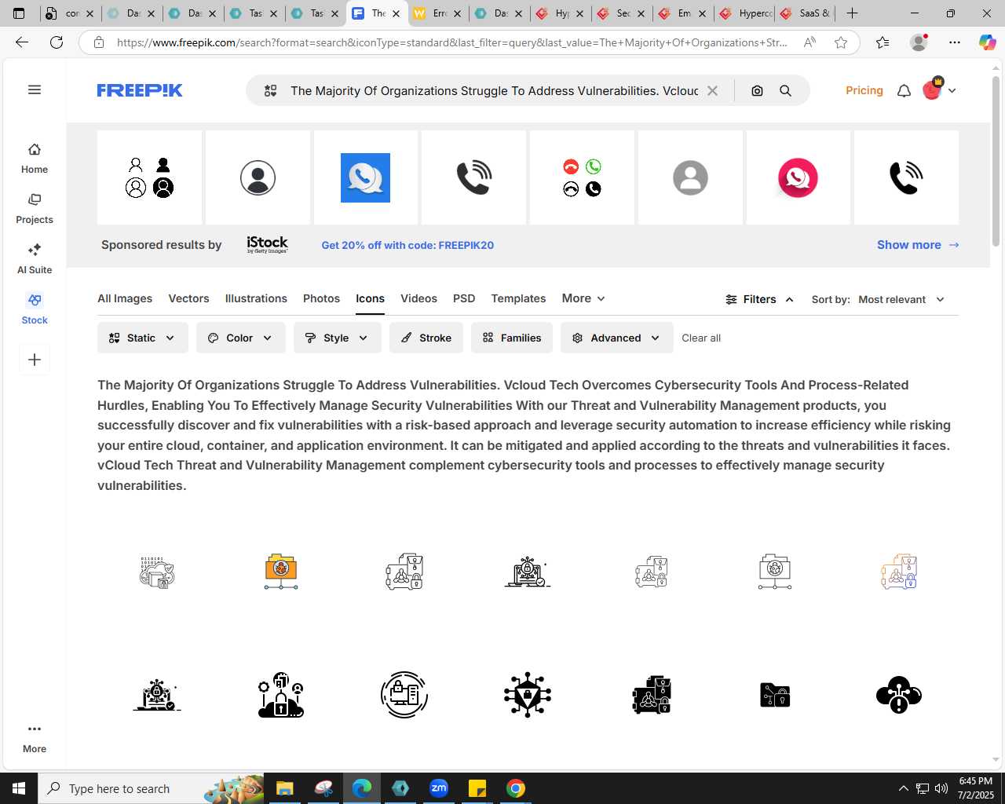Viewport: 1005px width, 804px height.
Task: Switch to Vectors tab
Action: pyautogui.click(x=188, y=298)
